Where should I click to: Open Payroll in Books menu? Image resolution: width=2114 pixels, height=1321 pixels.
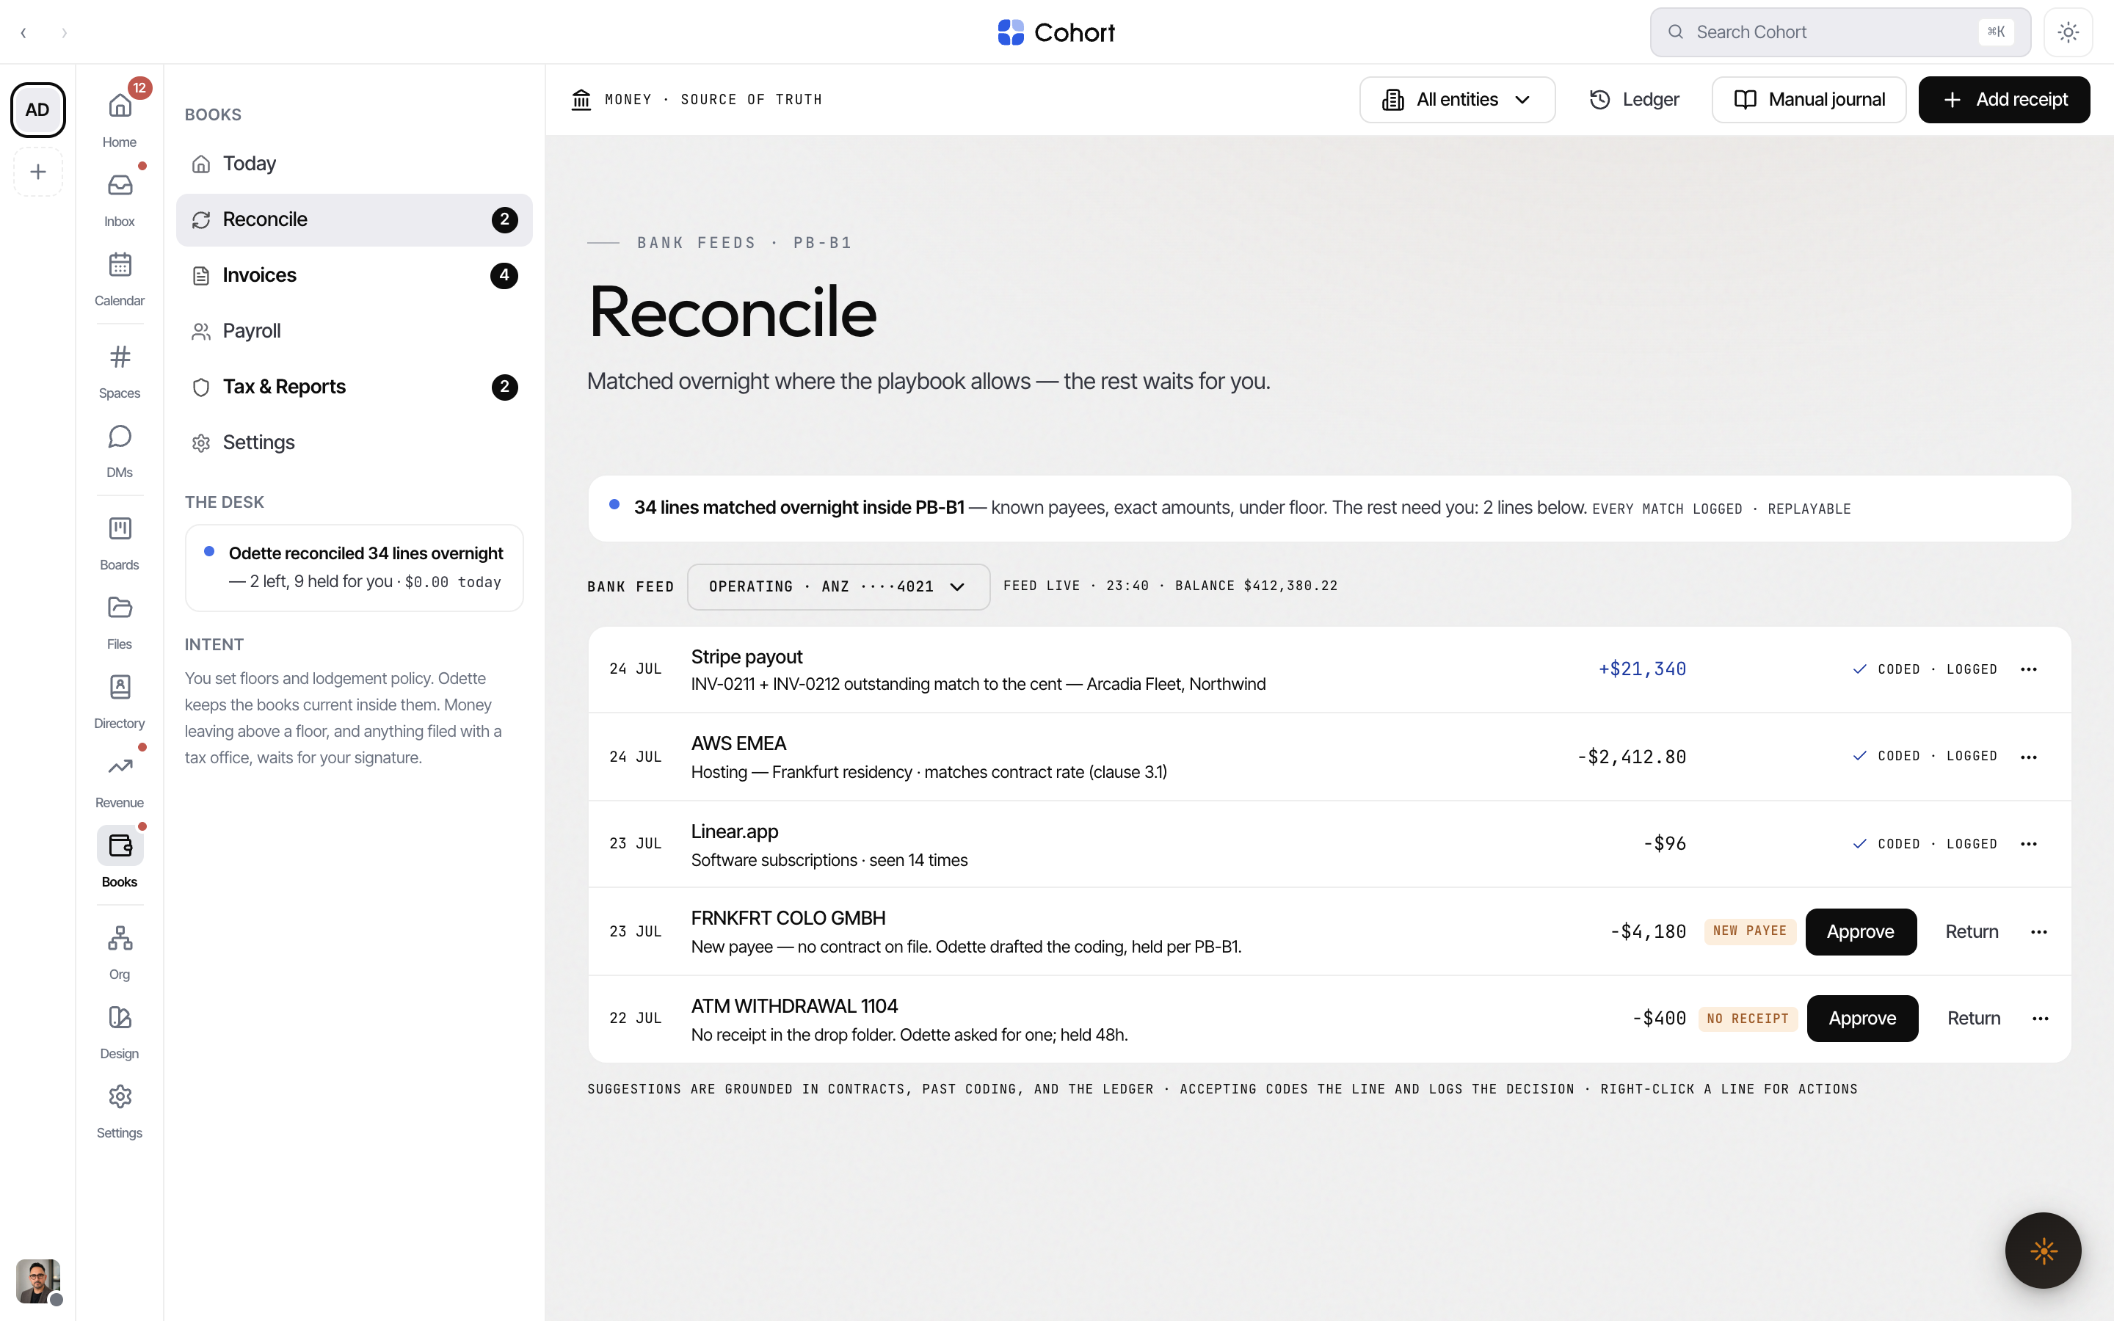(354, 331)
